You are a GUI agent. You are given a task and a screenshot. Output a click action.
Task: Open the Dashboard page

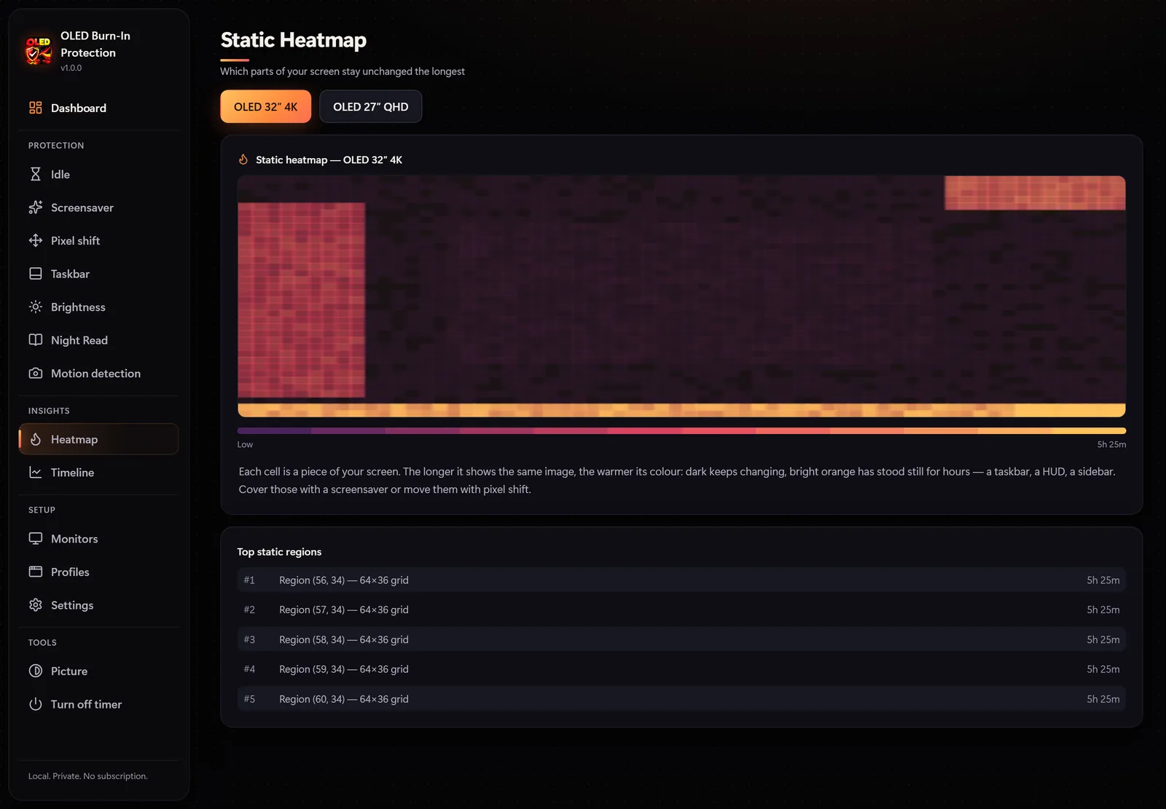pos(98,108)
